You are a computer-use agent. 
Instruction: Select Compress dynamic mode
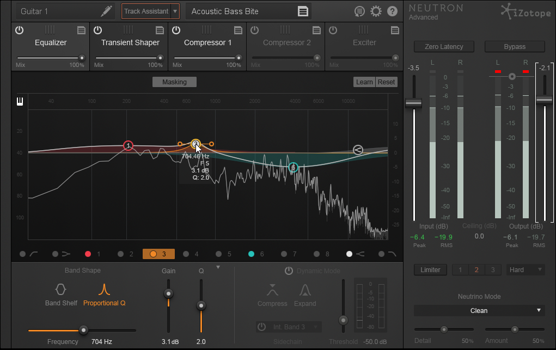[272, 295]
